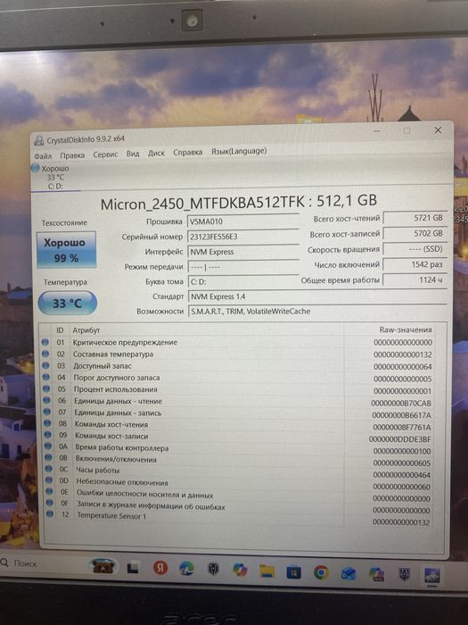Screen dimensions: 468x625
Task: Click the Буква тома field C: D:
Action: [242, 281]
